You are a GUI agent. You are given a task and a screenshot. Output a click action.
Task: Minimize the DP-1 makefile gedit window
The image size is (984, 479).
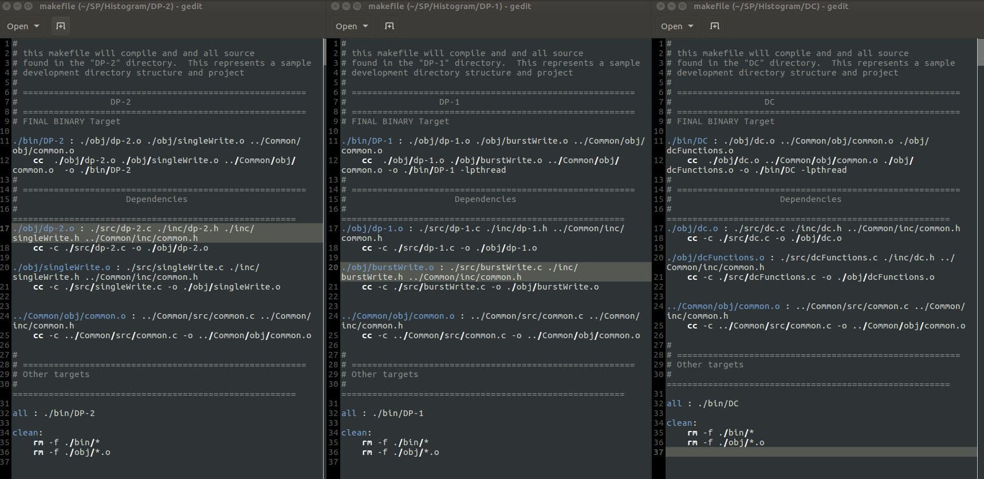pos(347,6)
